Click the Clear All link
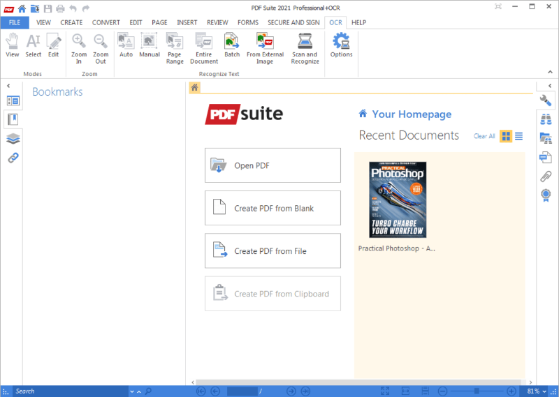The height and width of the screenshot is (397, 559). 484,136
